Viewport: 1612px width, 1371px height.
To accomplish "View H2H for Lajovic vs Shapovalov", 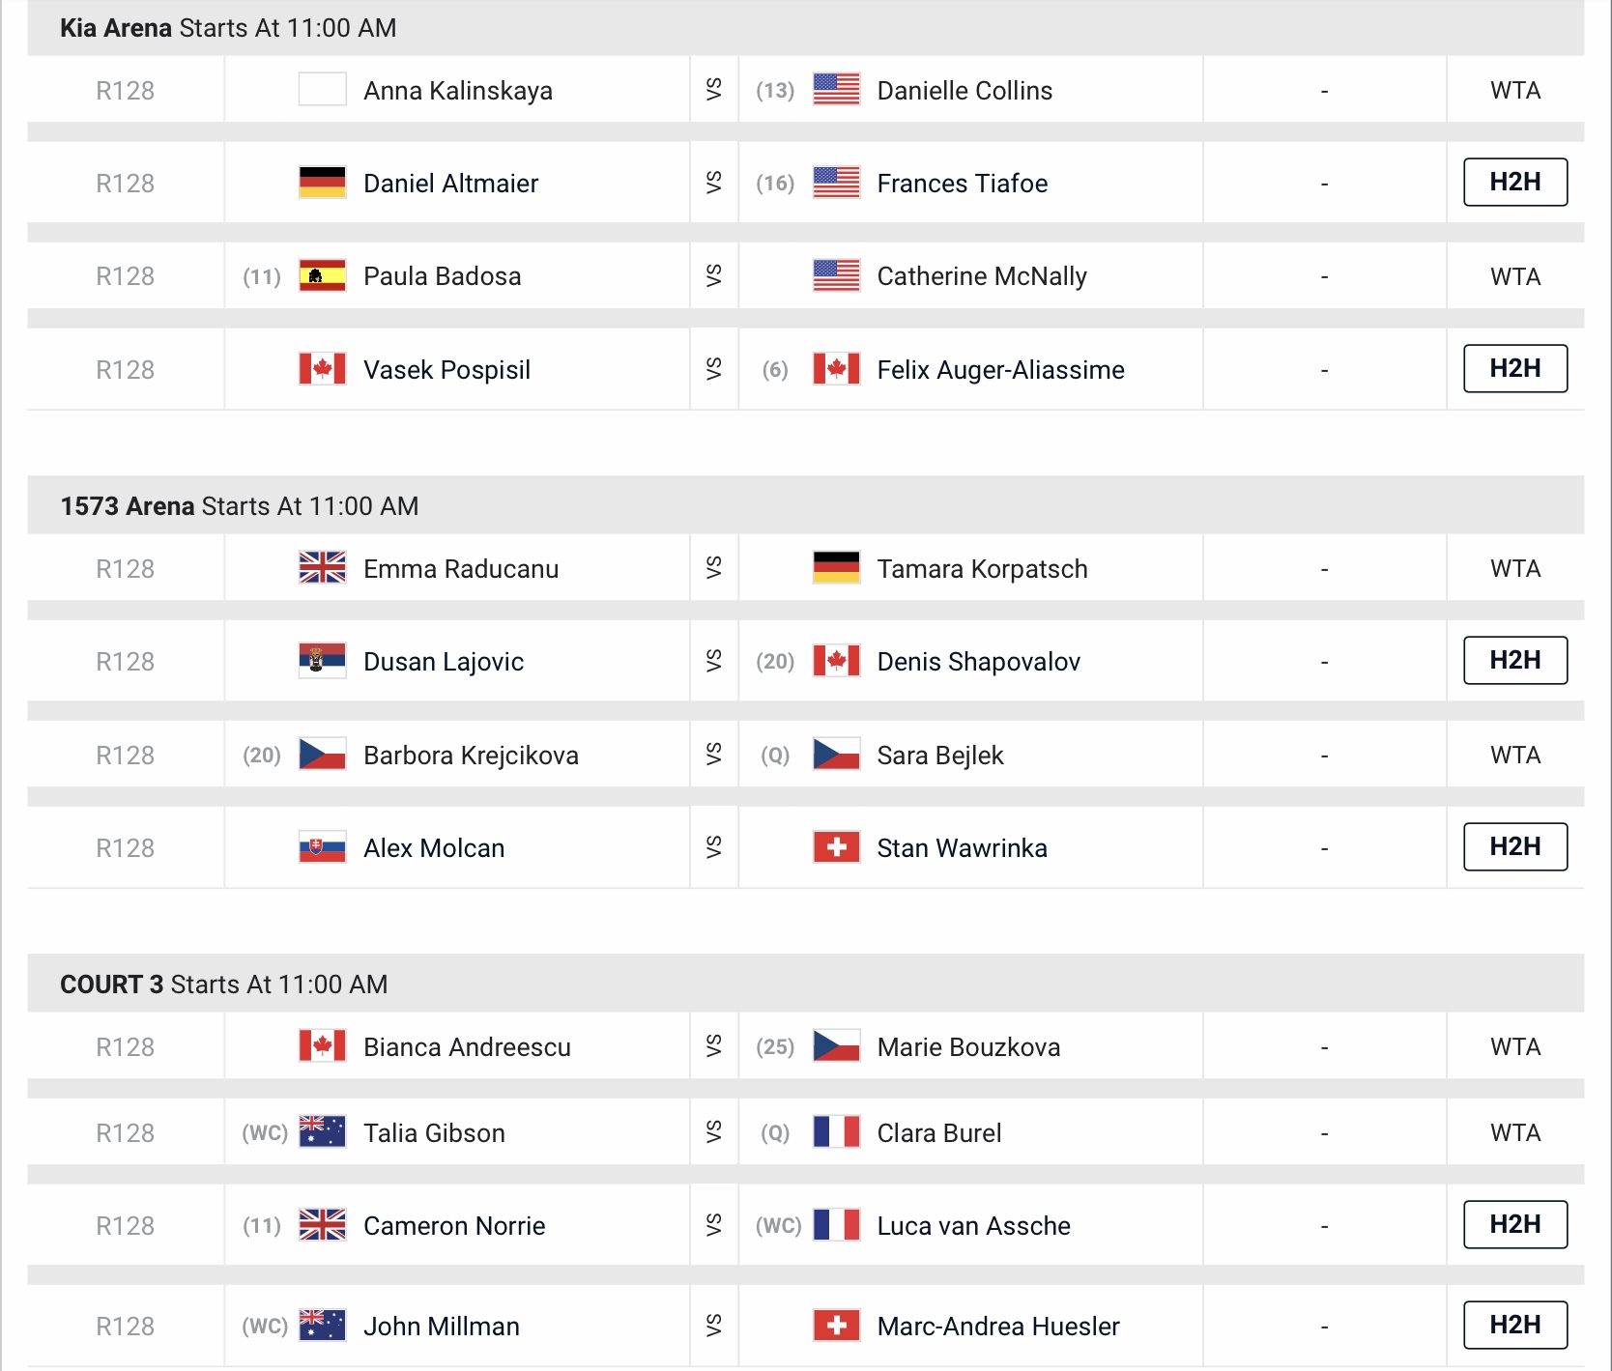I will (x=1514, y=660).
